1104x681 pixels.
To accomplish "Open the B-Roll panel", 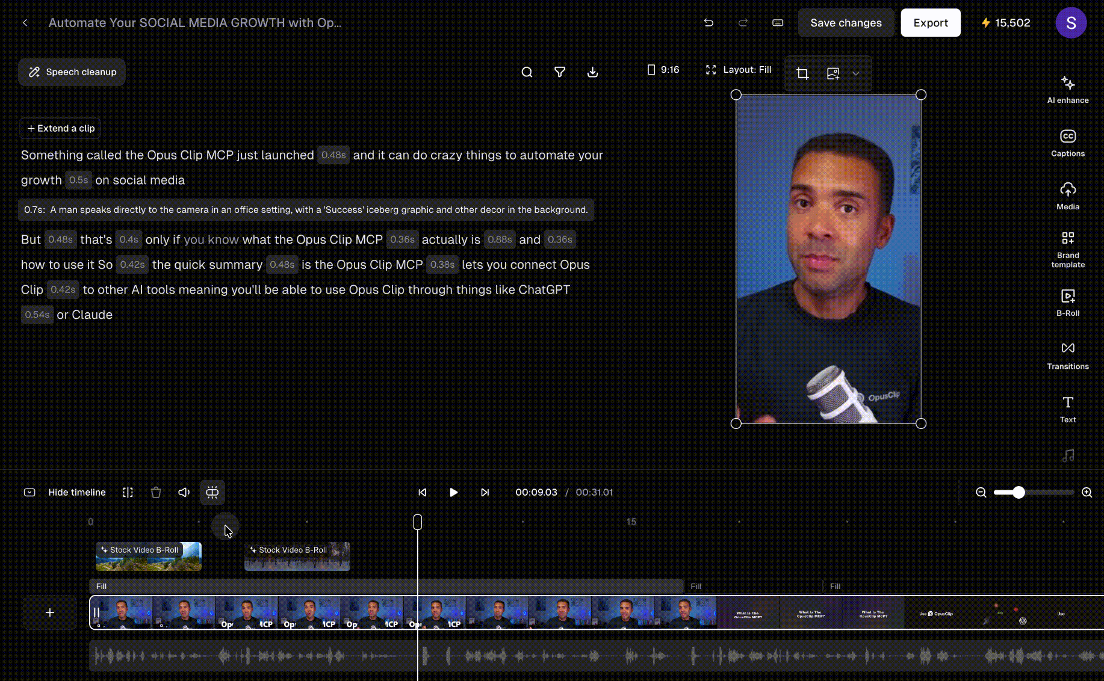I will pyautogui.click(x=1067, y=303).
